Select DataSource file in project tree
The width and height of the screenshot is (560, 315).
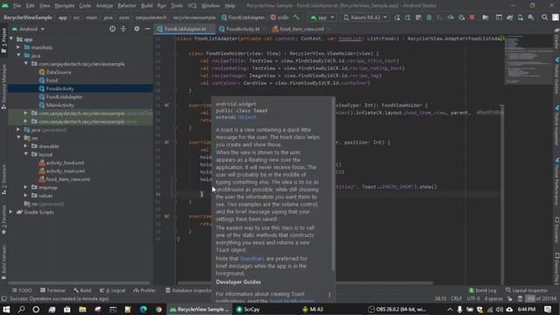click(x=59, y=72)
